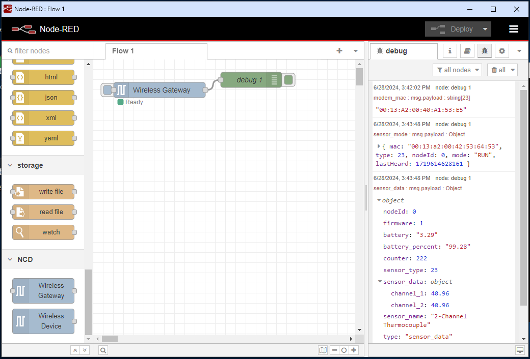Screen dimensions: 530x359
Task: Click the Node-RED logo in the header
Action: (23, 29)
